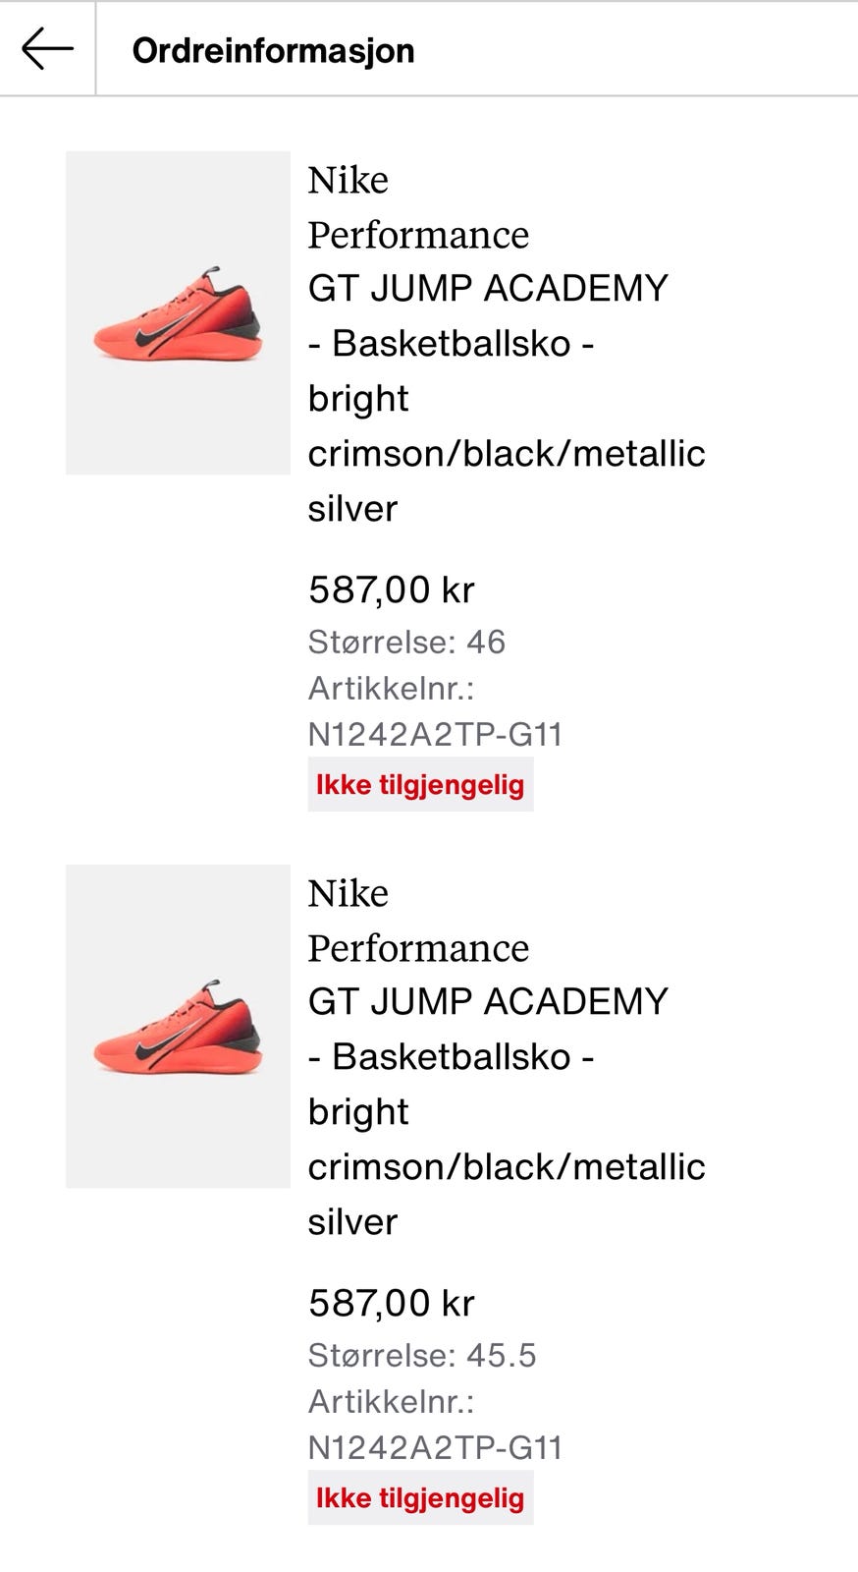Select the Ordreinformasjon page title
The width and height of the screenshot is (858, 1572).
pos(273,51)
